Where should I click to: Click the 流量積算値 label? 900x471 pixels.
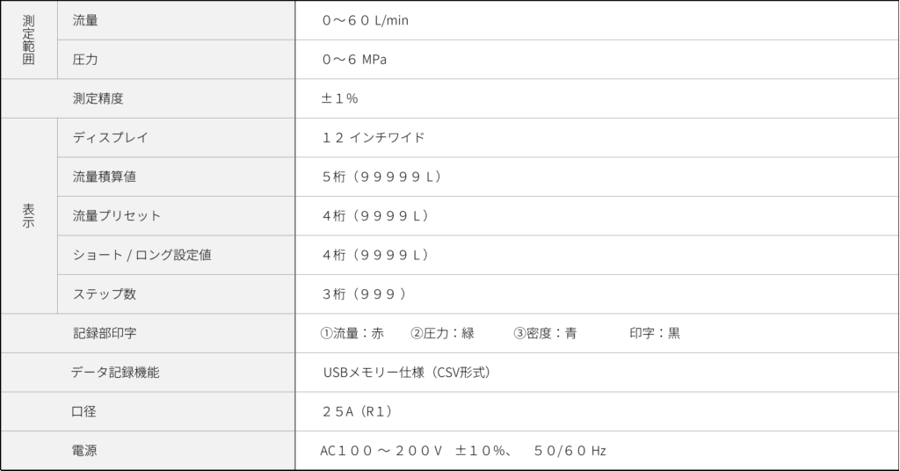tap(105, 177)
